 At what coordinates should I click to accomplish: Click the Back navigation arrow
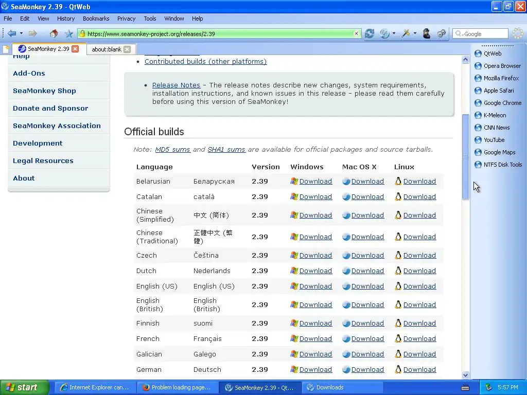tap(12, 33)
